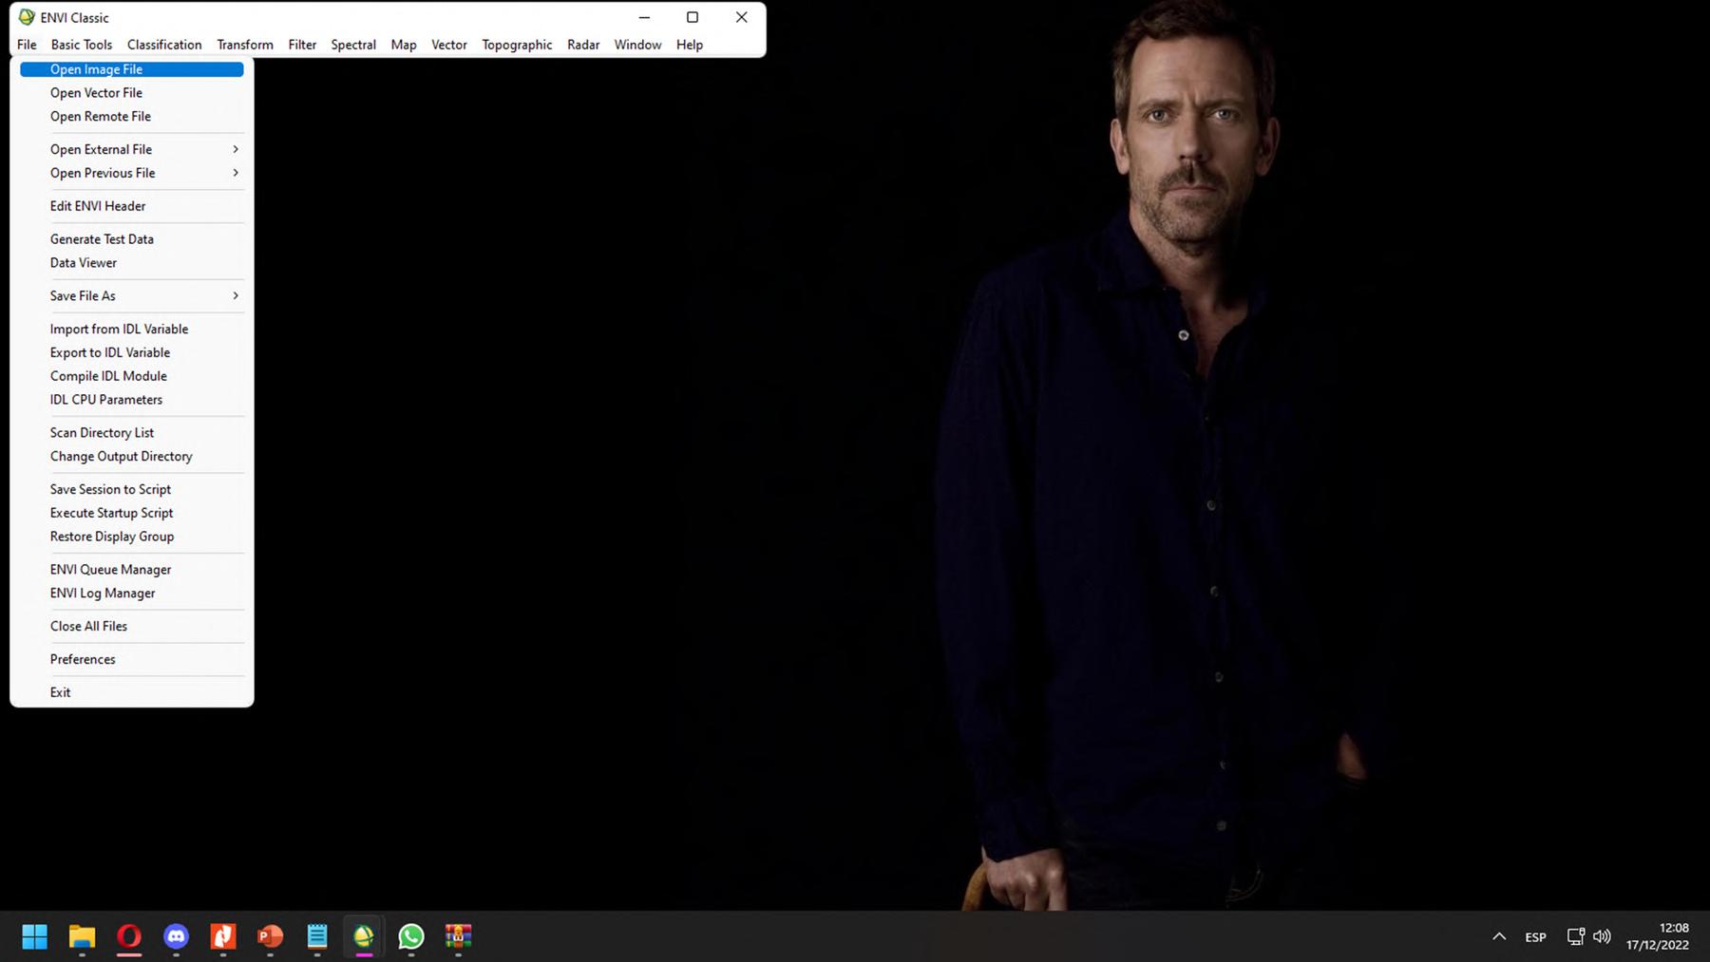Open the Filter menu
The image size is (1710, 962).
click(302, 45)
